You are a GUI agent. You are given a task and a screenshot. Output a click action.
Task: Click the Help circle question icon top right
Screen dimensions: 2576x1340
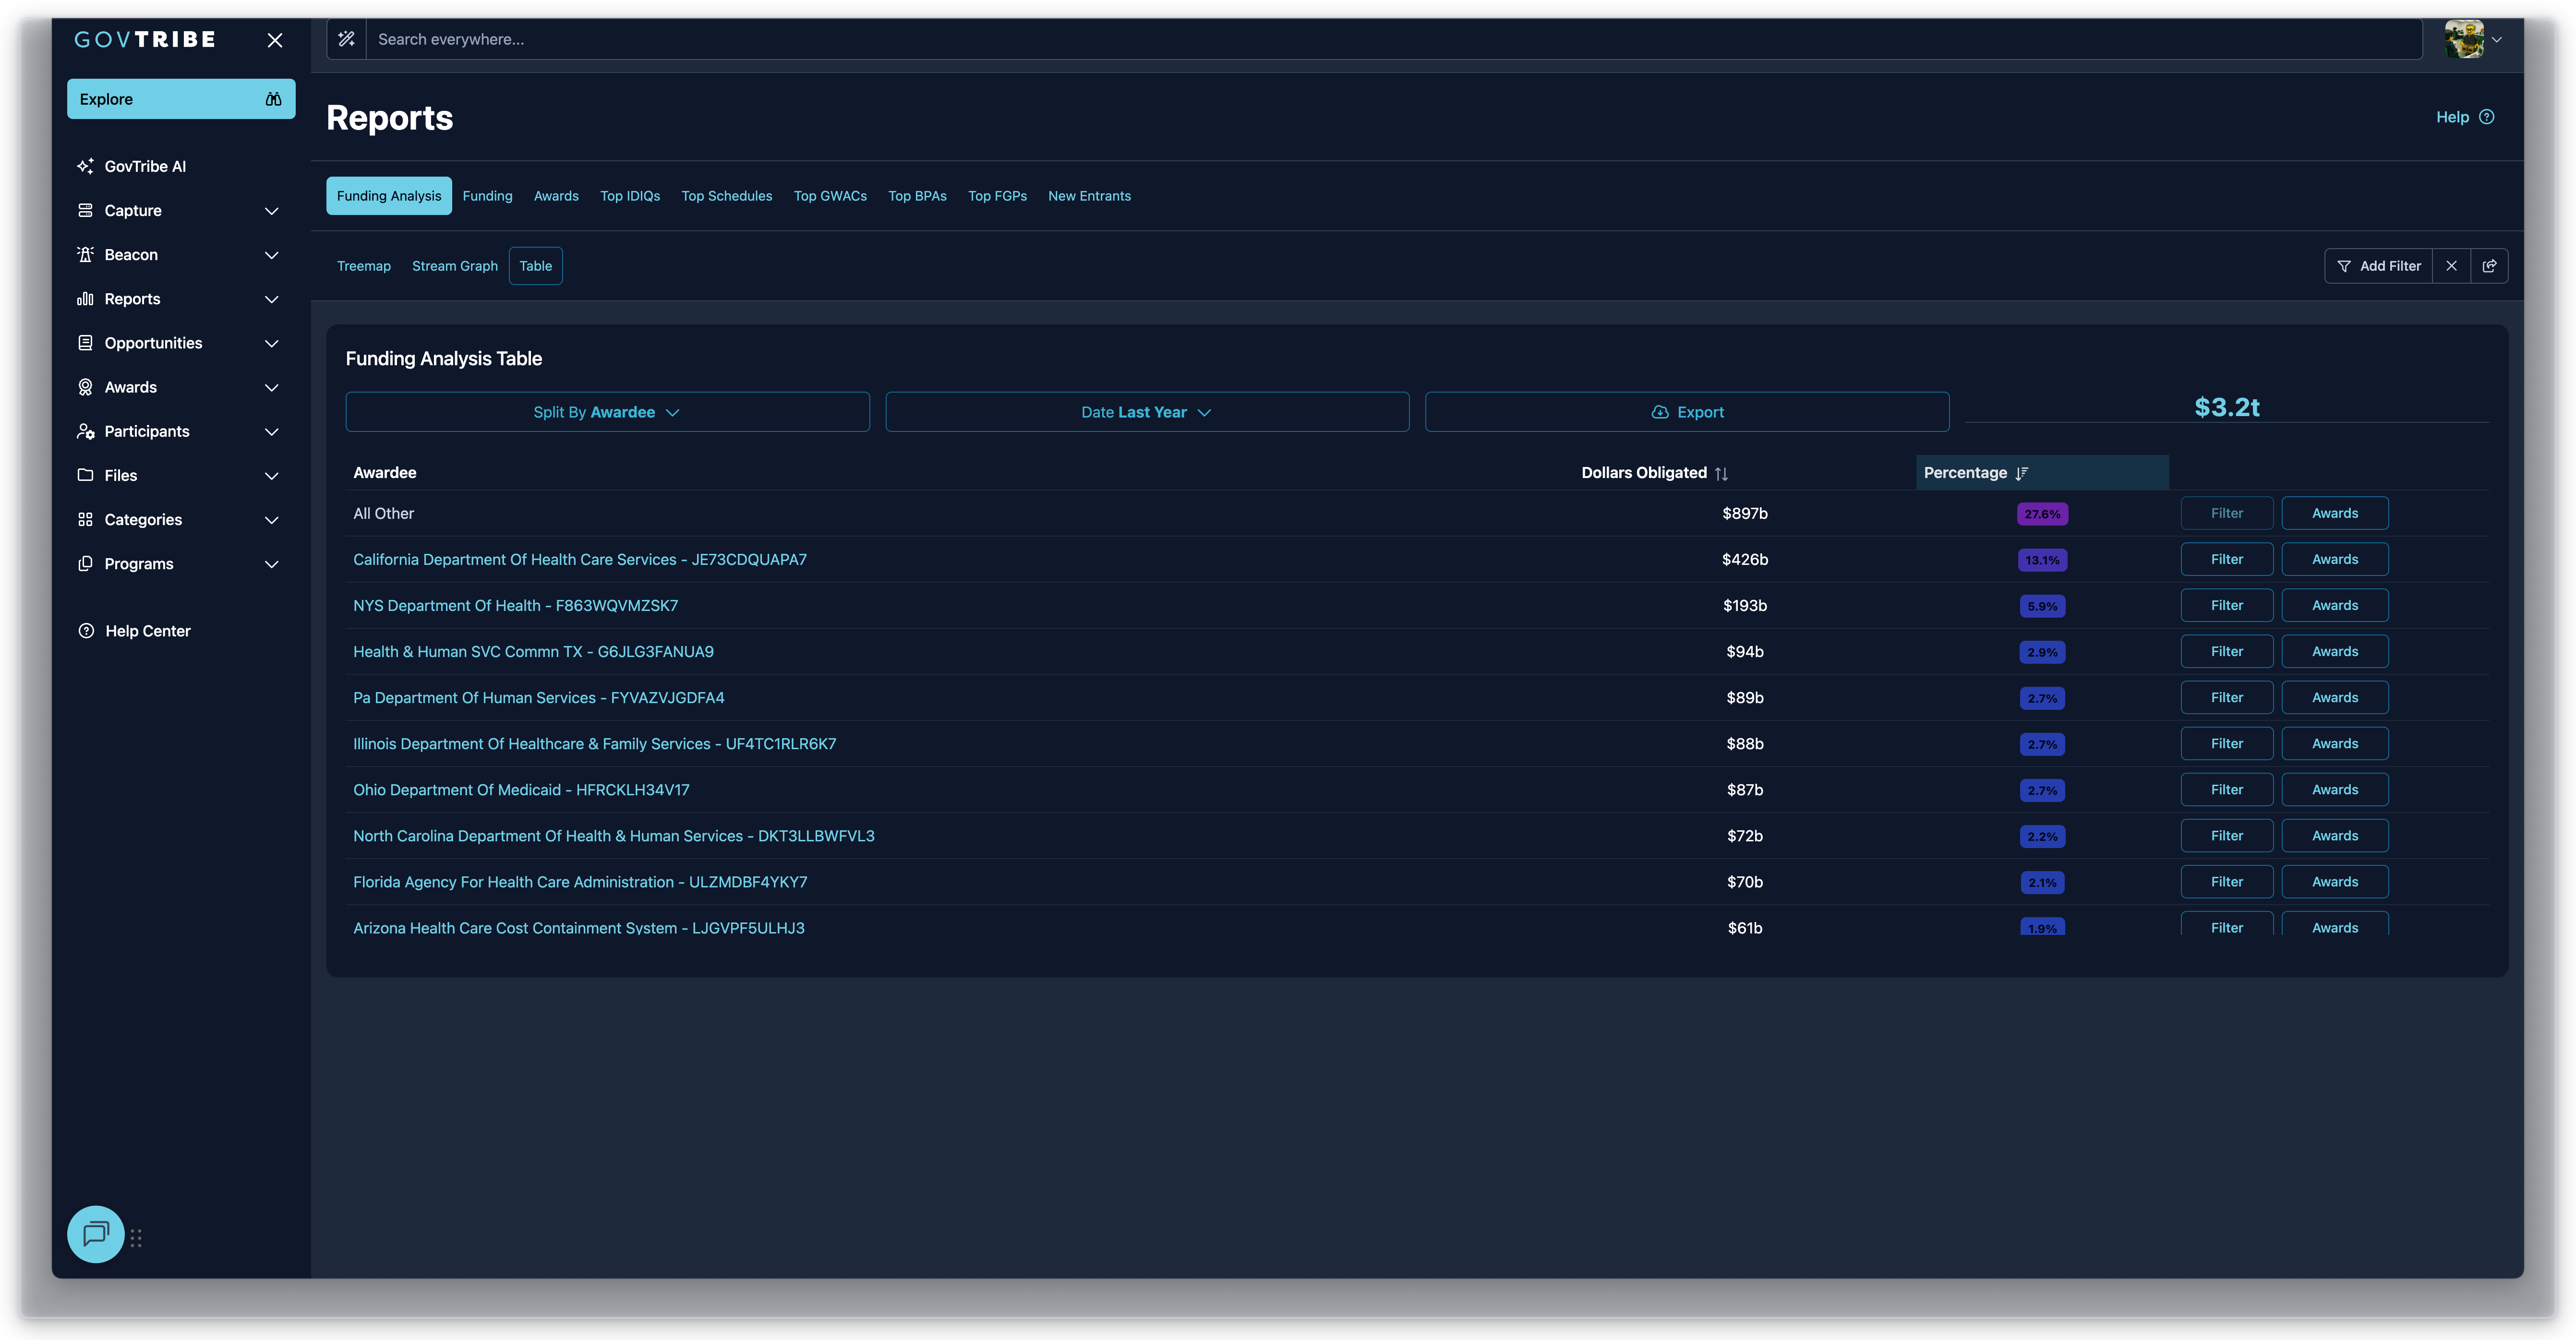point(2487,117)
